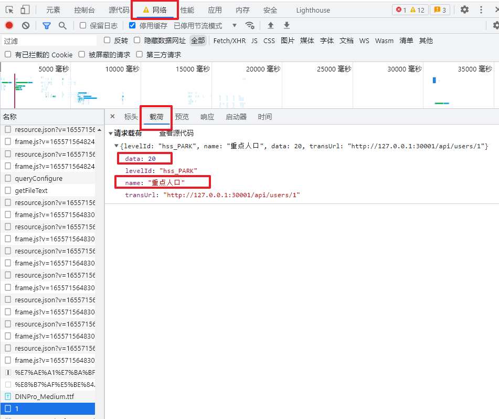
Task: Toggle the filter funnel icon
Action: coord(47,26)
